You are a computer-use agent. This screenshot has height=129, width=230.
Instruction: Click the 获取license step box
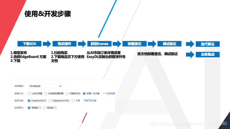(x=99, y=44)
